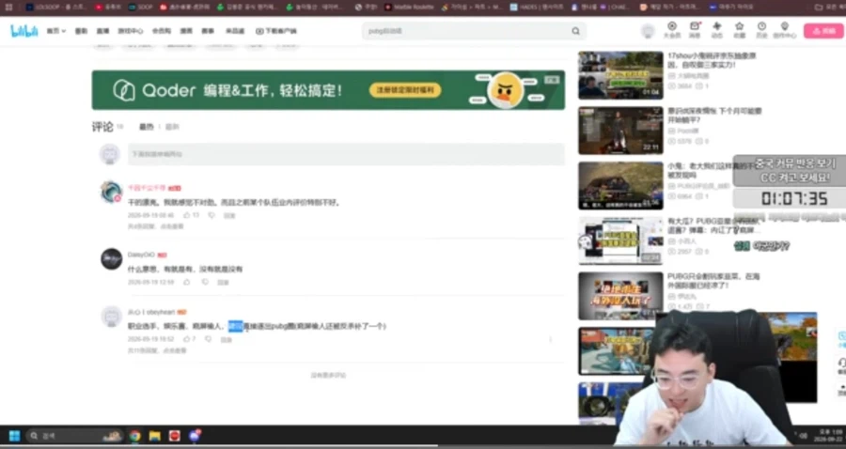Click the bilibili logo
This screenshot has width=846, height=449.
click(x=24, y=31)
